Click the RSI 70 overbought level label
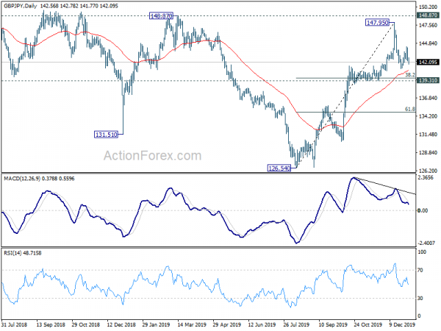 coord(420,270)
